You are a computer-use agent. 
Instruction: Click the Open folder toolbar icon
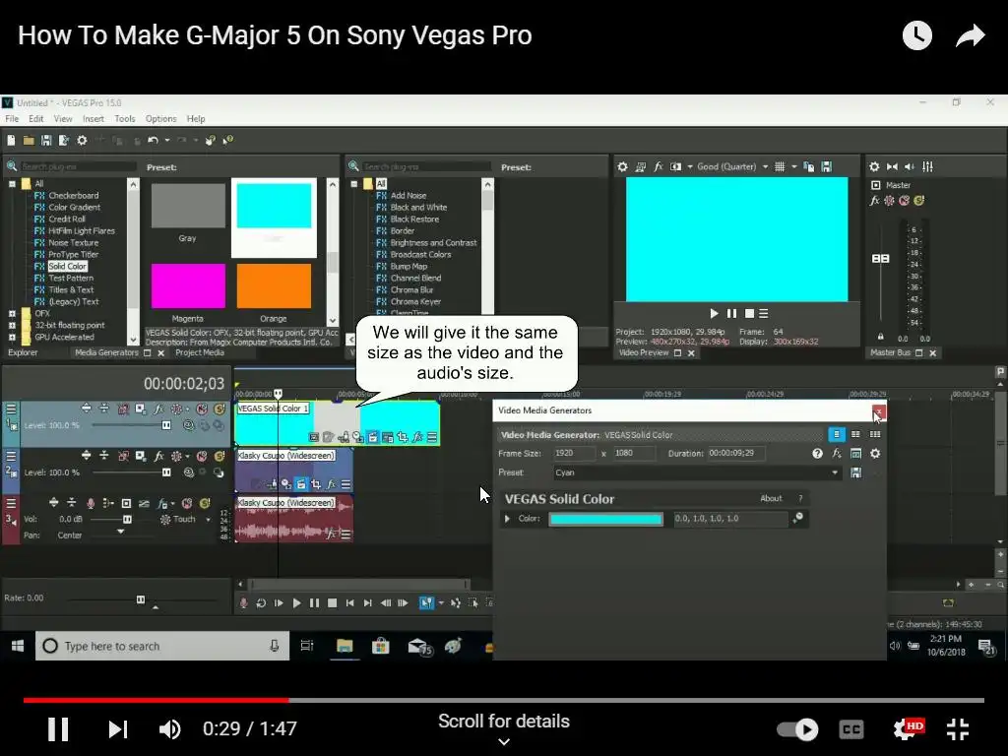[29, 140]
